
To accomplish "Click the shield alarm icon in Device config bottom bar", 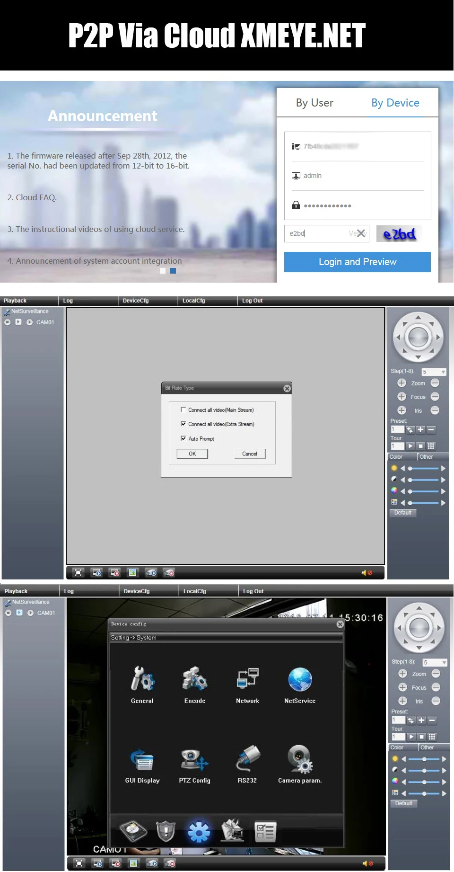I will pos(166,831).
